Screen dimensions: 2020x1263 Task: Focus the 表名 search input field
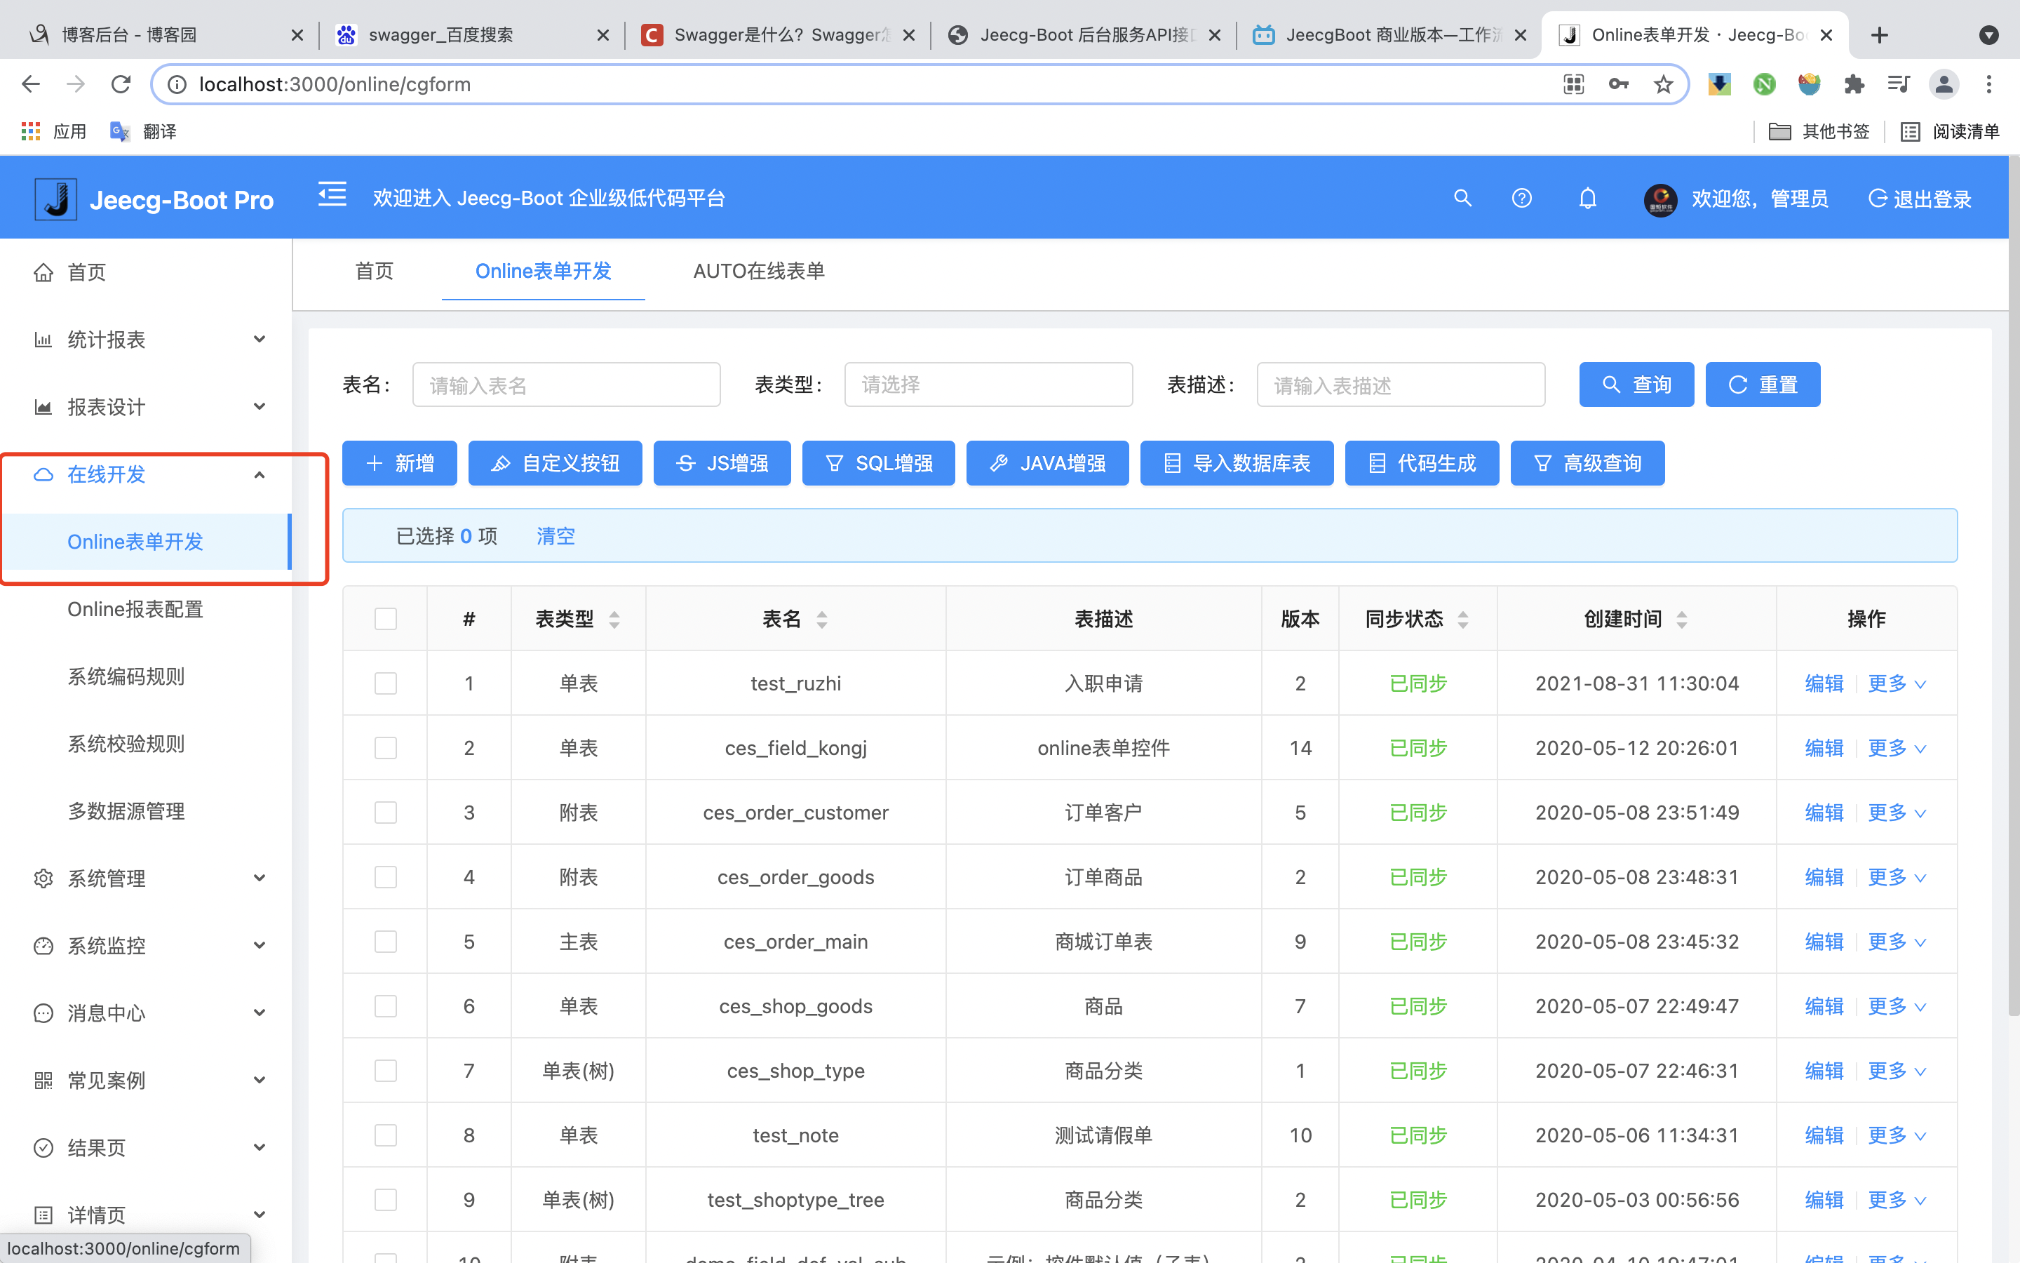(x=566, y=385)
